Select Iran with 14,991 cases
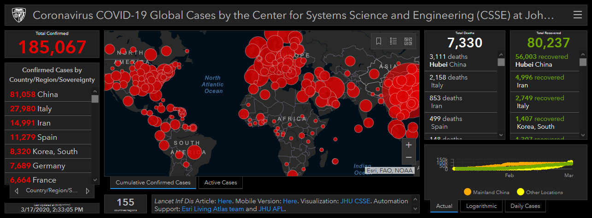 pos(49,123)
